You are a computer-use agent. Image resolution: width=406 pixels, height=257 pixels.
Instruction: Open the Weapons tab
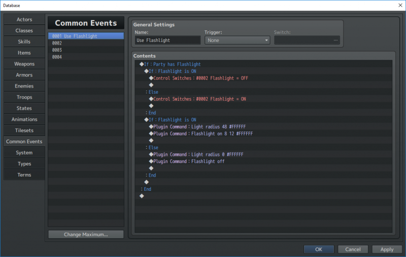click(x=24, y=64)
